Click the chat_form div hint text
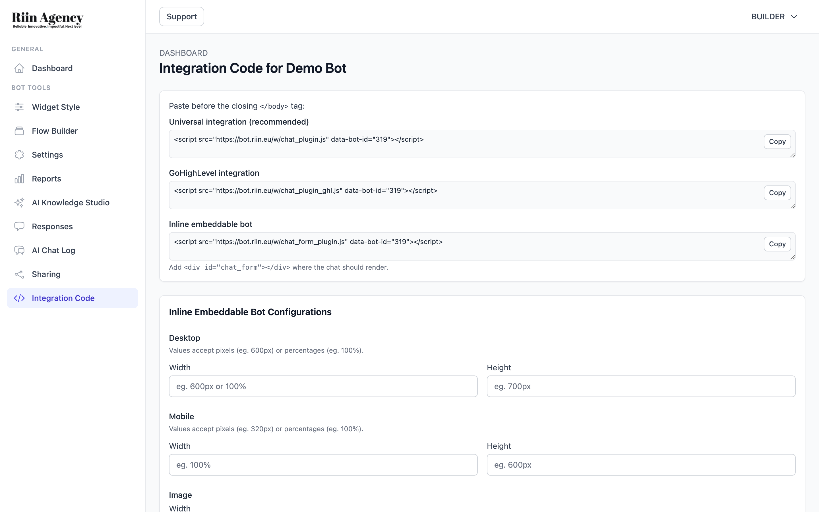 pos(278,267)
